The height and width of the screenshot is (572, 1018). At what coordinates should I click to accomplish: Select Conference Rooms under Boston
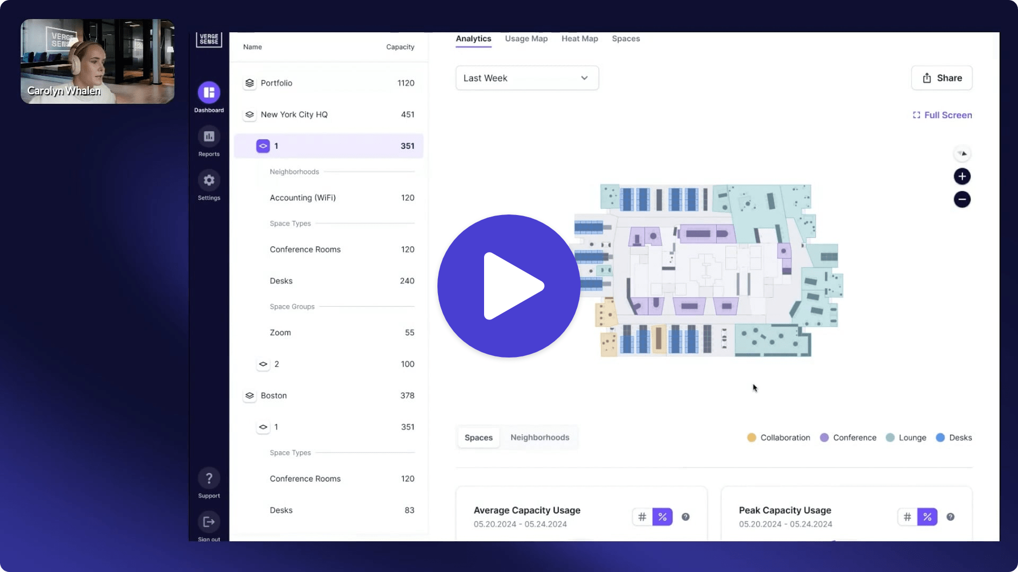point(329,479)
